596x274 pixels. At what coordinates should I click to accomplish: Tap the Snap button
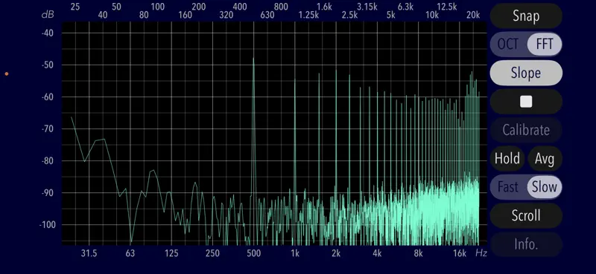(526, 16)
